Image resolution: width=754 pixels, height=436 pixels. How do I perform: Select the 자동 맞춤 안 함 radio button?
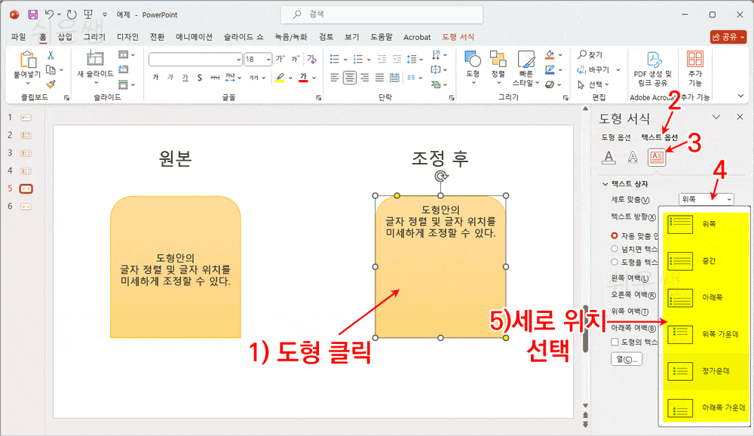pyautogui.click(x=615, y=235)
